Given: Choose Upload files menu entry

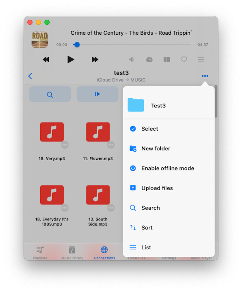Looking at the screenshot, I should point(169,188).
